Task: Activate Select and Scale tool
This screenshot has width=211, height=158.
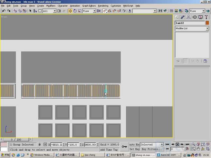Action: tap(80, 11)
